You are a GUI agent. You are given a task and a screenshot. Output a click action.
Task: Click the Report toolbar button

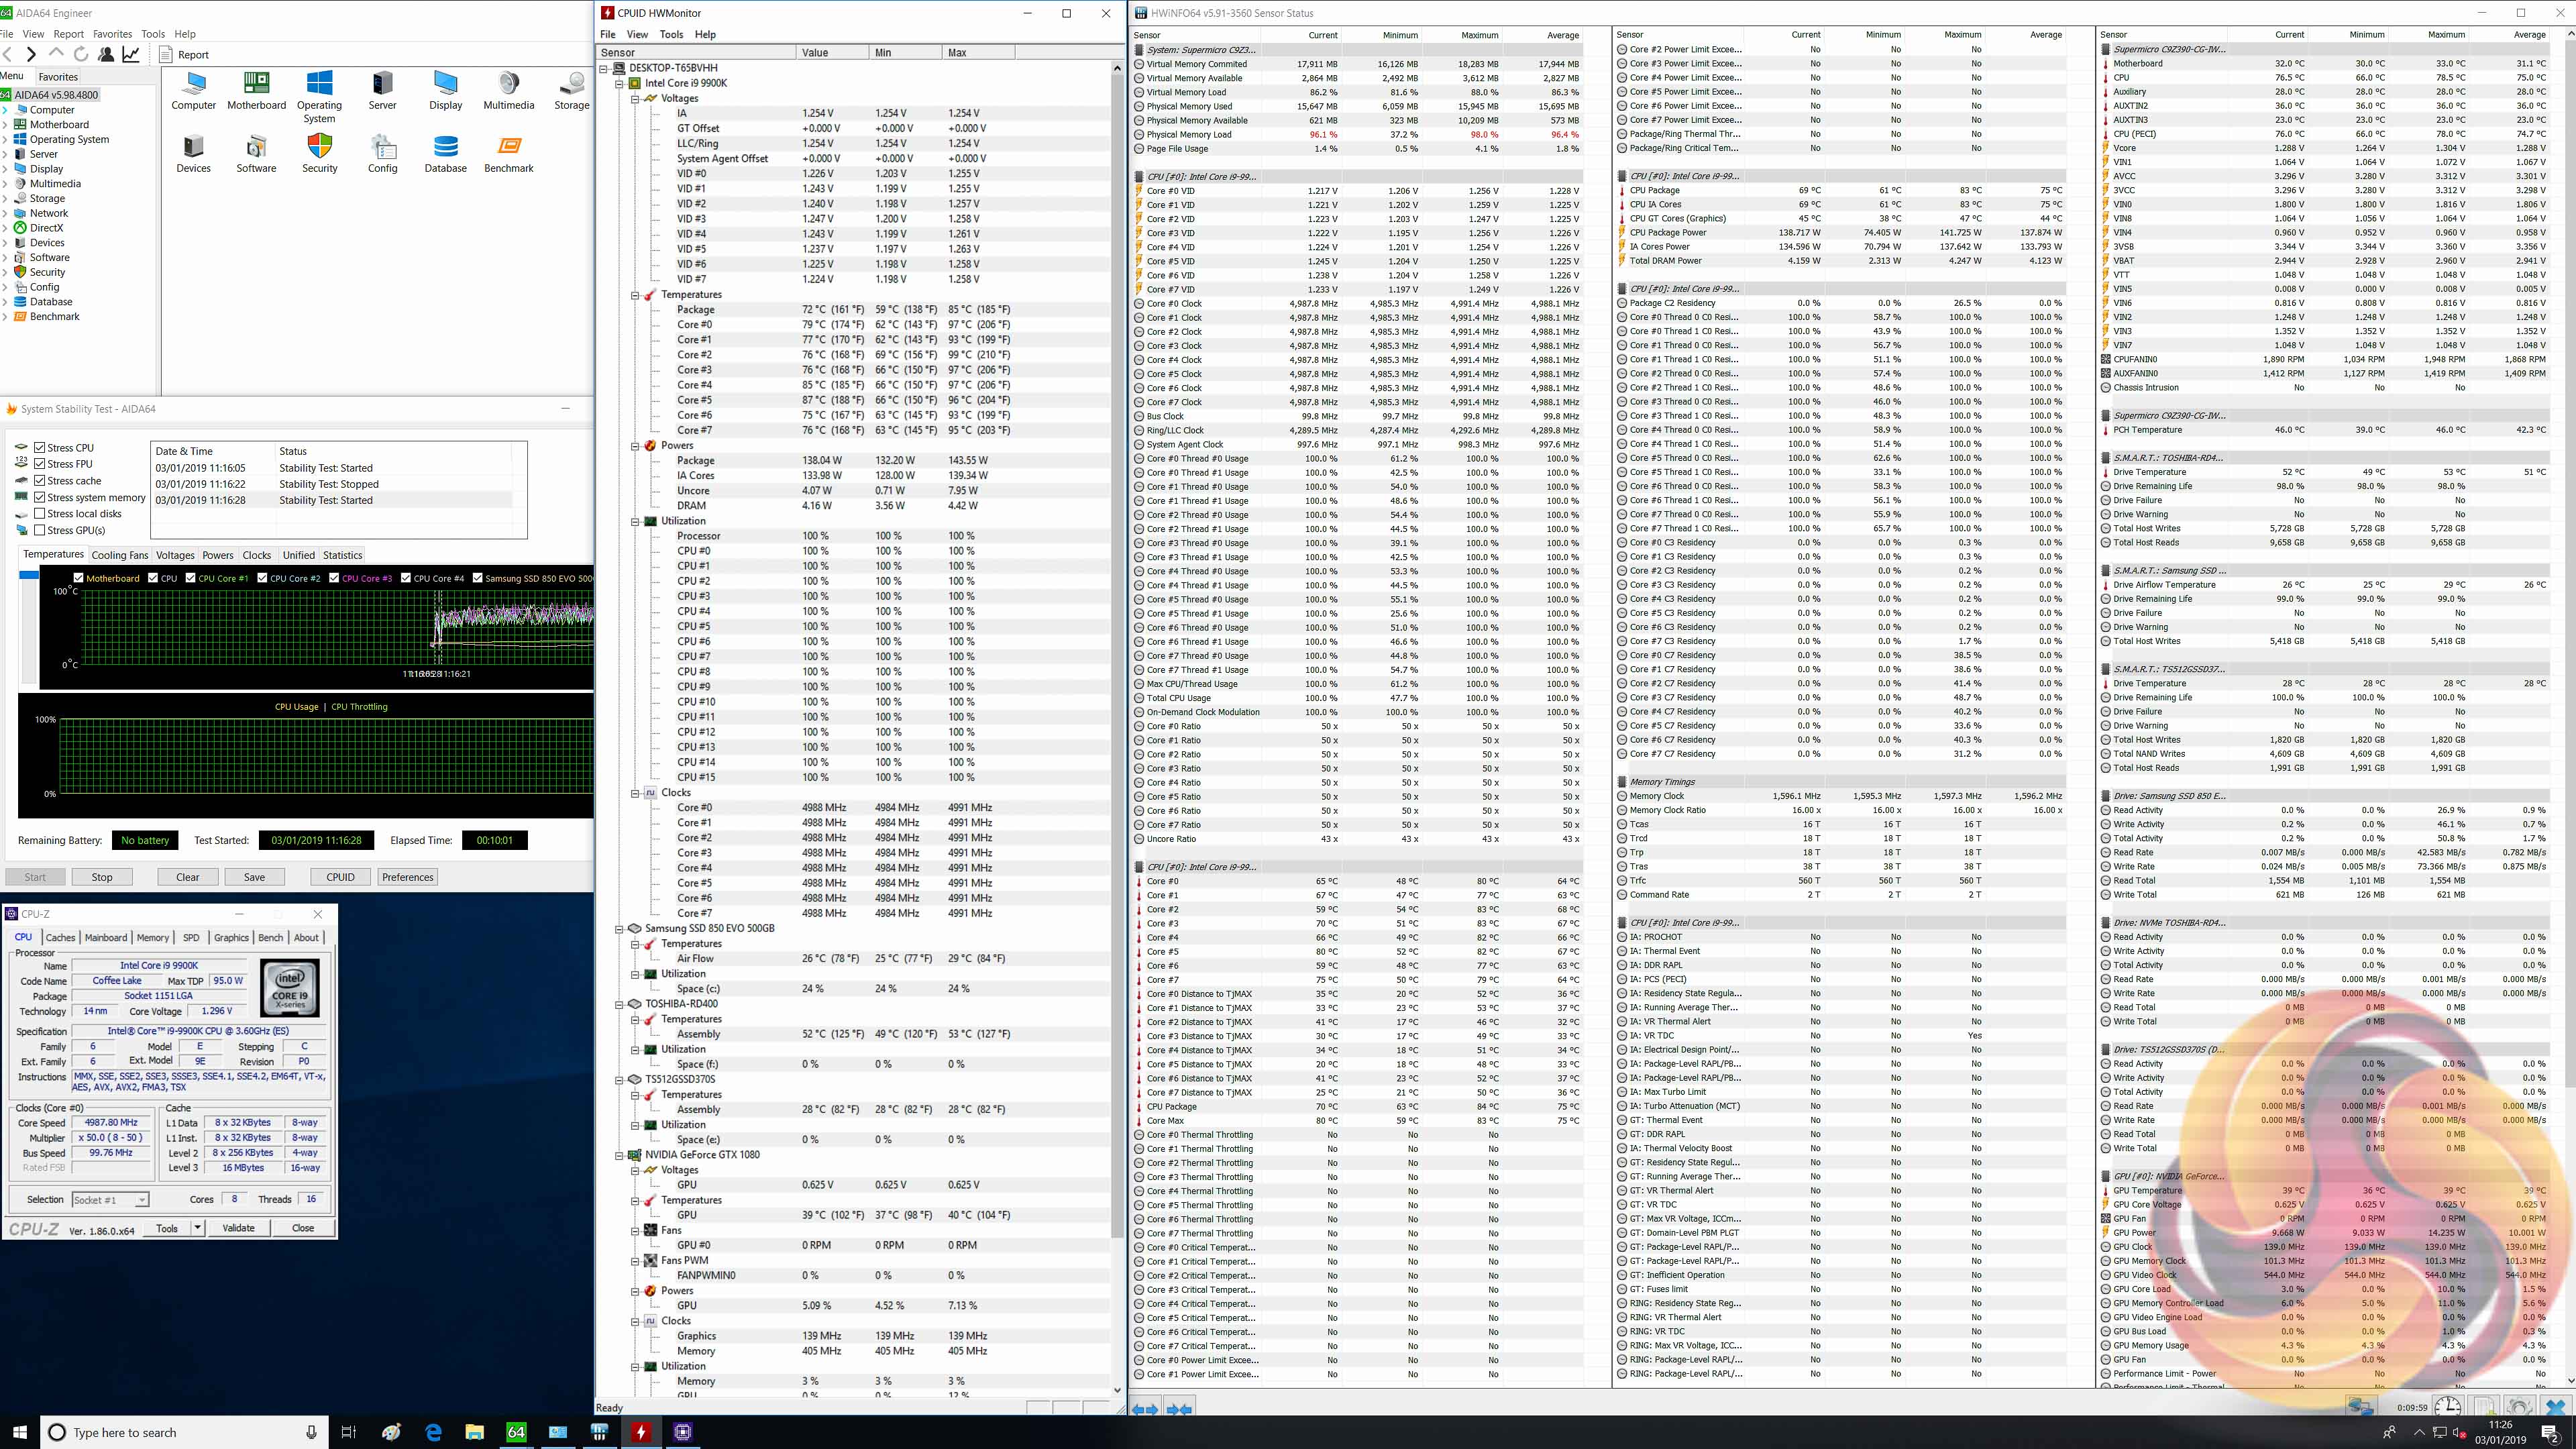[x=184, y=55]
